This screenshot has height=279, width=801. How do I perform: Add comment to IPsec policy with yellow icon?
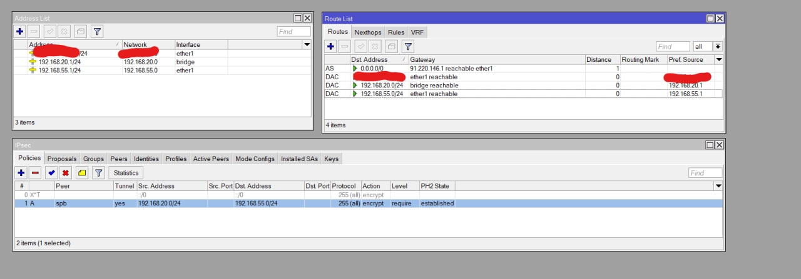(x=81, y=173)
